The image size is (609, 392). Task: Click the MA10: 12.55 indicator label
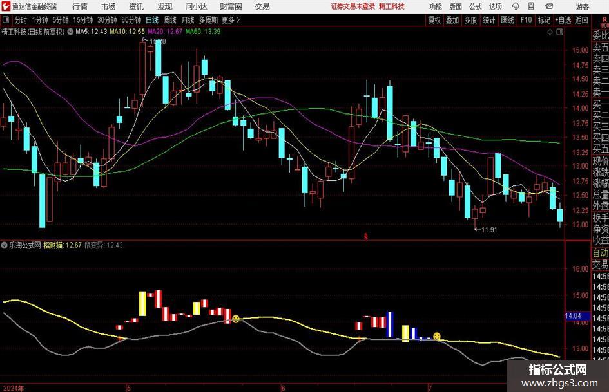click(128, 32)
